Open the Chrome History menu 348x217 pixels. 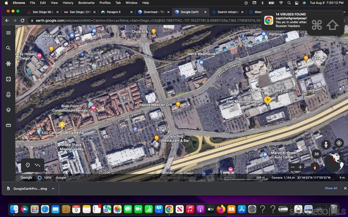(67, 3)
